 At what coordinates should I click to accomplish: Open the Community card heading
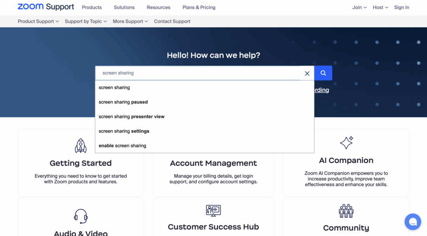coord(346,228)
